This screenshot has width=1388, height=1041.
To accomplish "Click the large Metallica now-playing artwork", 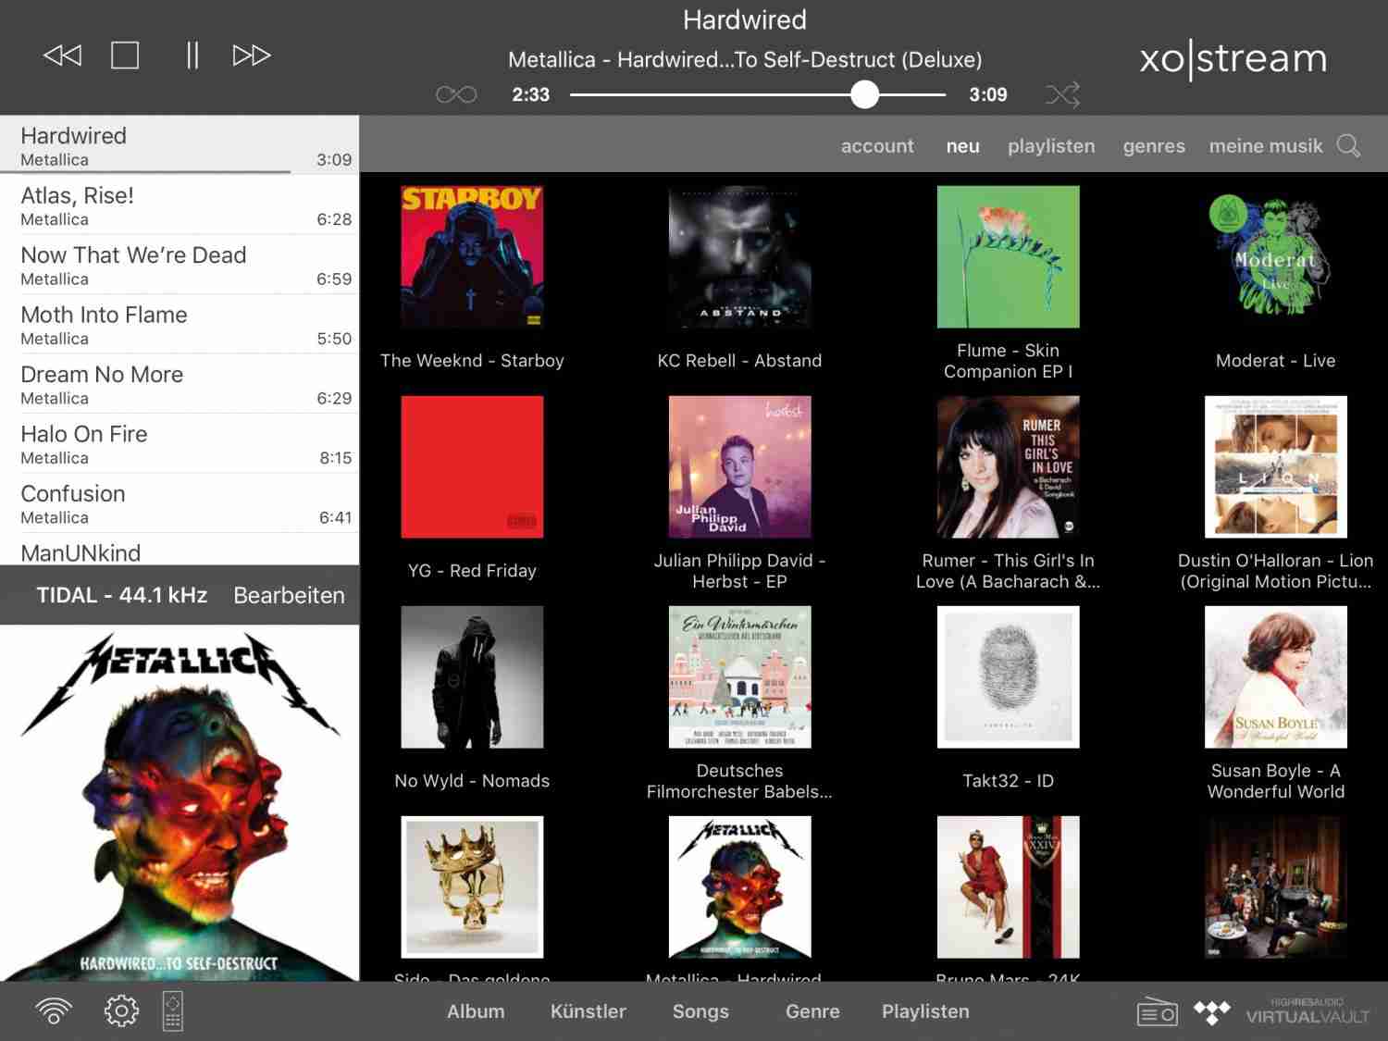I will 180,803.
